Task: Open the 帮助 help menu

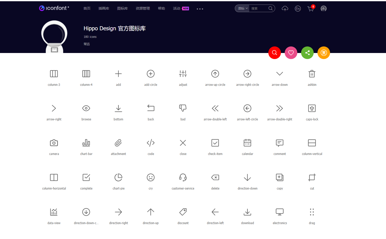Action: pos(162,9)
